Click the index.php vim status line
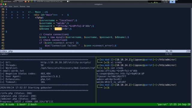This screenshot has width=192, height=108. click(x=95, y=51)
